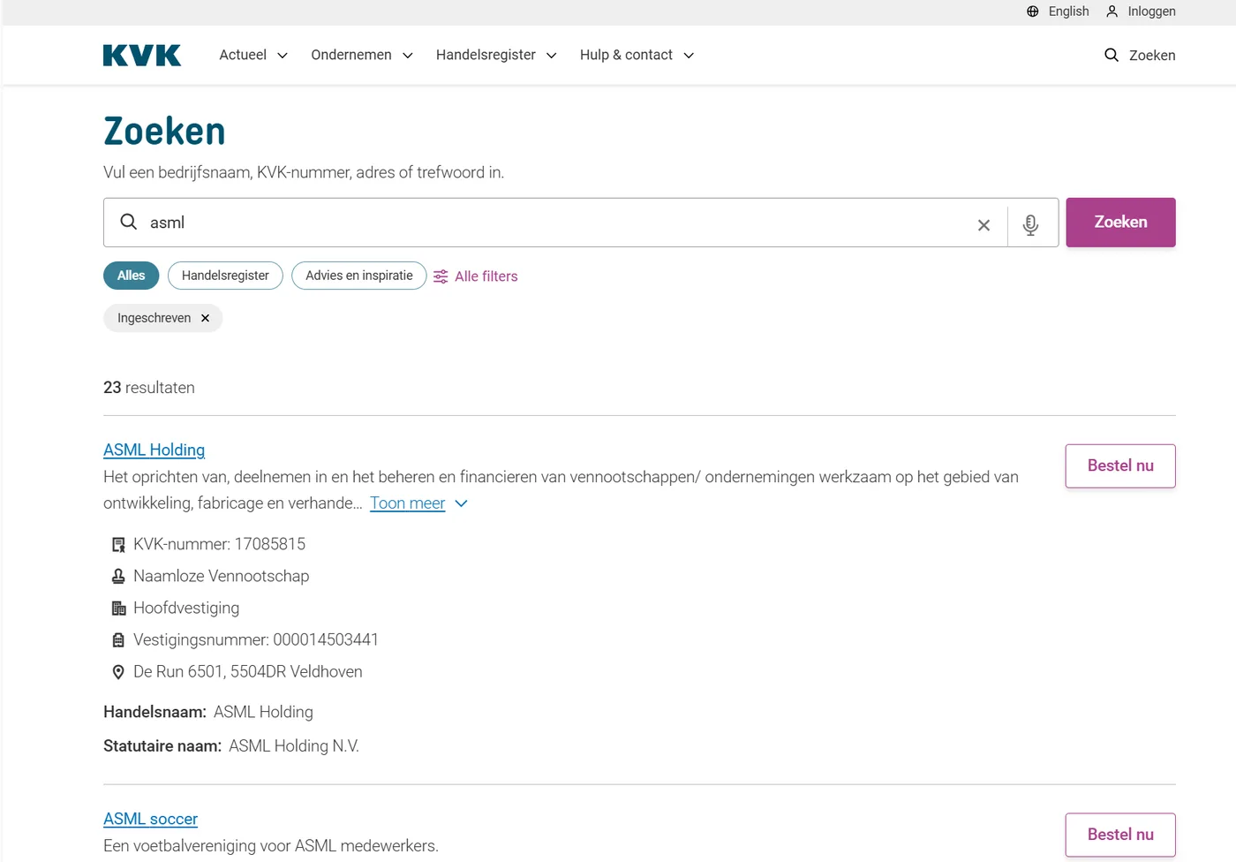Image resolution: width=1236 pixels, height=862 pixels.
Task: Click the KVK-nummer certificate icon
Action: point(118,545)
